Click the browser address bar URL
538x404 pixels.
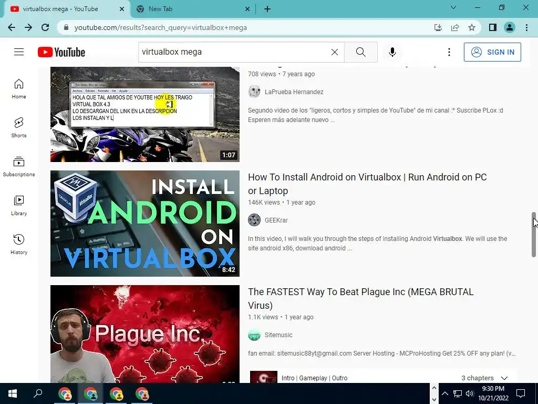pyautogui.click(x=161, y=27)
